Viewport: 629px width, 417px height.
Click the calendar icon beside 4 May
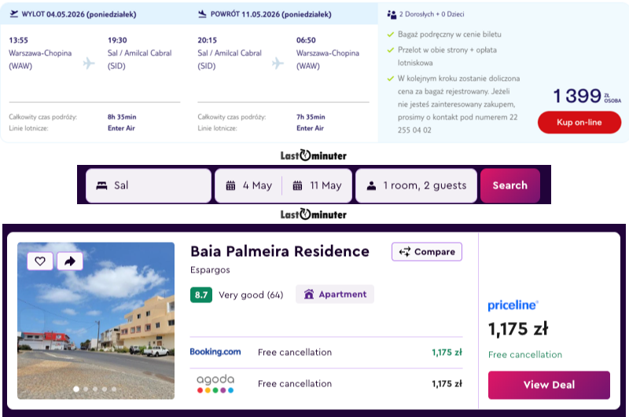pos(230,186)
